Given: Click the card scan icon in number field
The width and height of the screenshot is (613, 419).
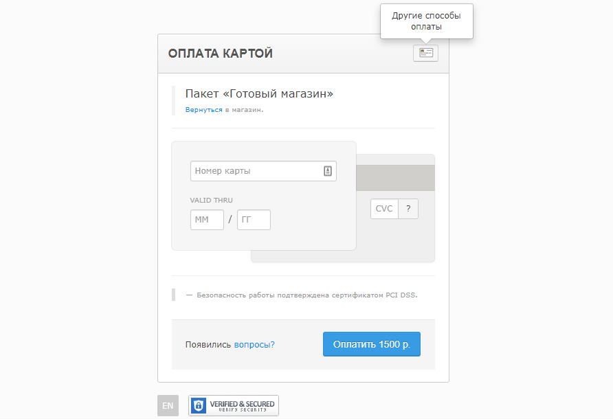Looking at the screenshot, I should tap(328, 171).
